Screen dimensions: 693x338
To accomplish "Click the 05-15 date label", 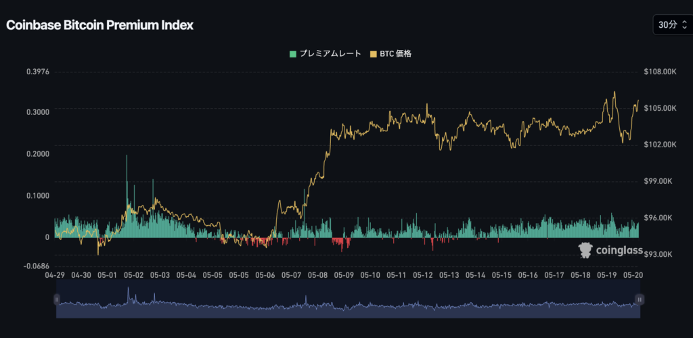I will pos(501,275).
